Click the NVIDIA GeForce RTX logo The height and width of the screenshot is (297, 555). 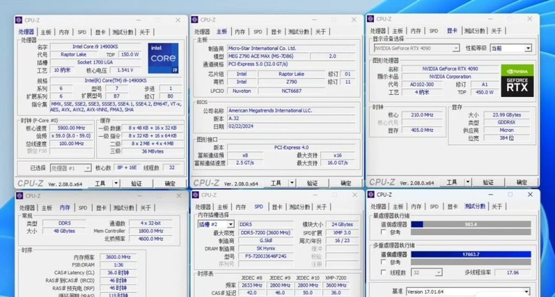click(517, 80)
